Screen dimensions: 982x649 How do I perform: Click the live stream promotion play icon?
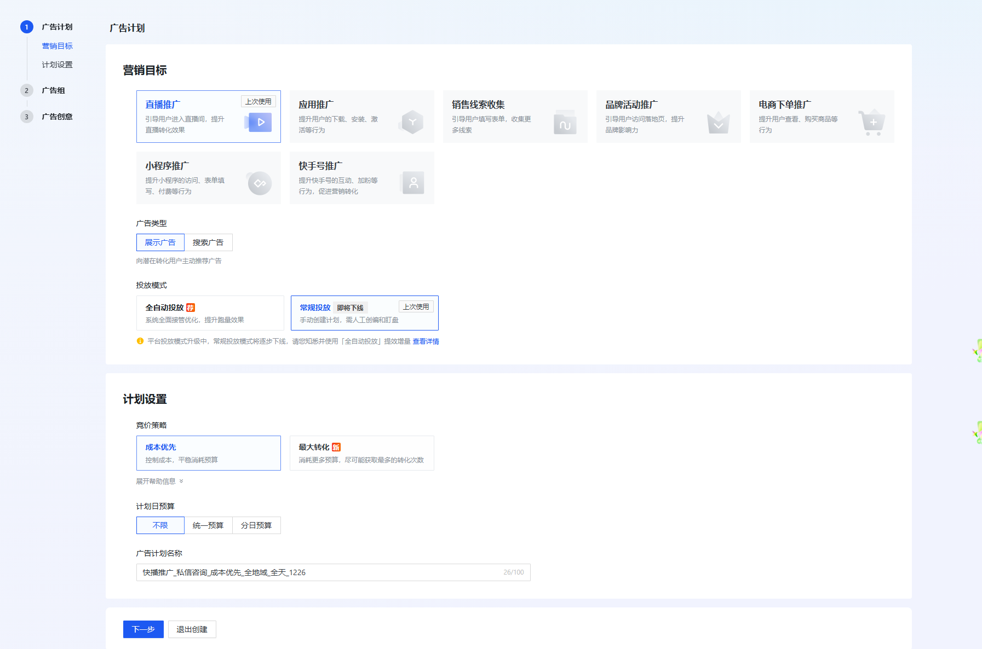(259, 122)
